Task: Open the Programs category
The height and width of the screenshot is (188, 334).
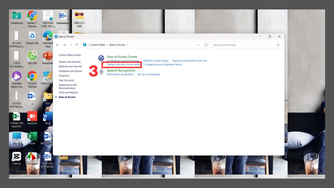Action: [x=64, y=76]
